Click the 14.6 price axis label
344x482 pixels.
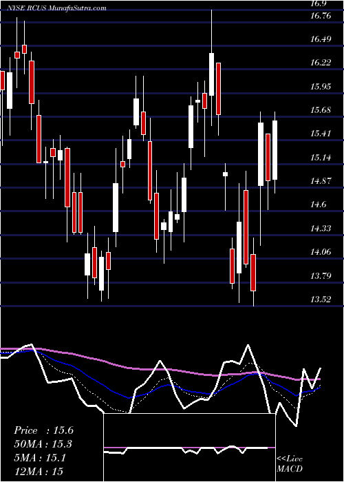click(319, 205)
